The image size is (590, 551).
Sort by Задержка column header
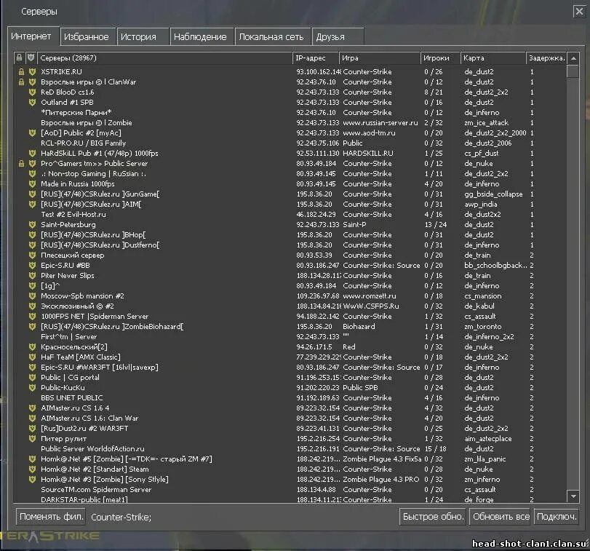[x=546, y=58]
